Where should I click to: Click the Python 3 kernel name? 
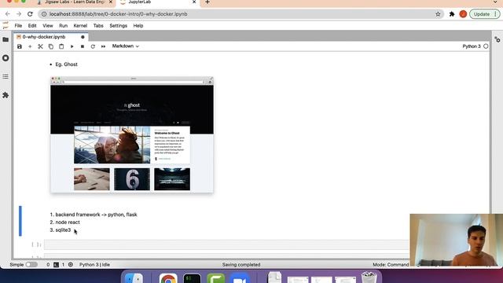(472, 46)
